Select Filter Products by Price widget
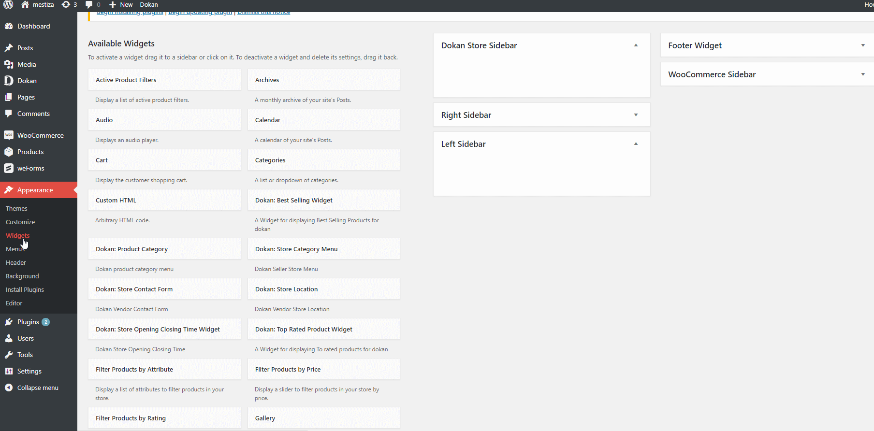The height and width of the screenshot is (431, 874). tap(324, 369)
